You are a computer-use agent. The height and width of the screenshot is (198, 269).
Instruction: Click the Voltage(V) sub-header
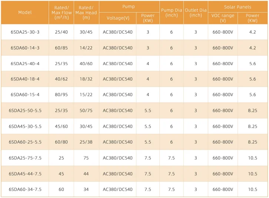click(118, 18)
